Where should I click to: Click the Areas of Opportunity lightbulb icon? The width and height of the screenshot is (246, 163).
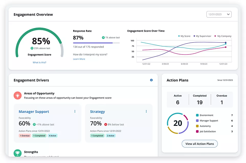(17, 95)
